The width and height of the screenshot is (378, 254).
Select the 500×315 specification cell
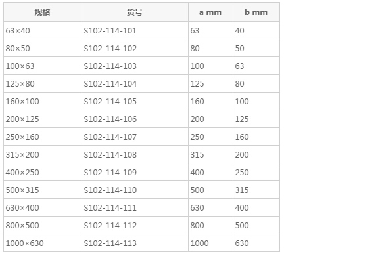click(43, 190)
